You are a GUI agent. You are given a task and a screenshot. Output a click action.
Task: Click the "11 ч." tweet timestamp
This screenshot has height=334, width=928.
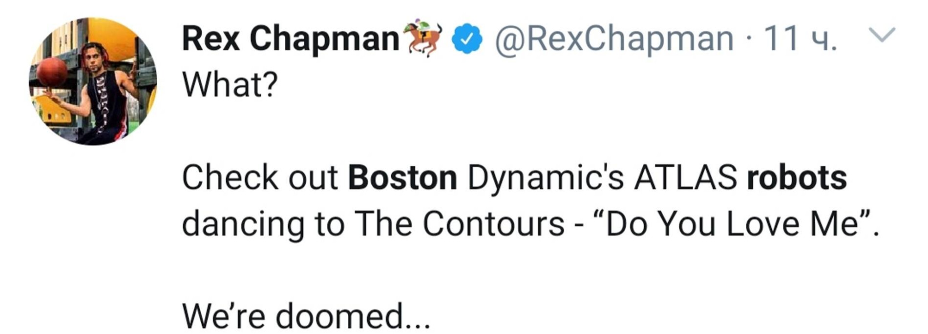coord(800,39)
